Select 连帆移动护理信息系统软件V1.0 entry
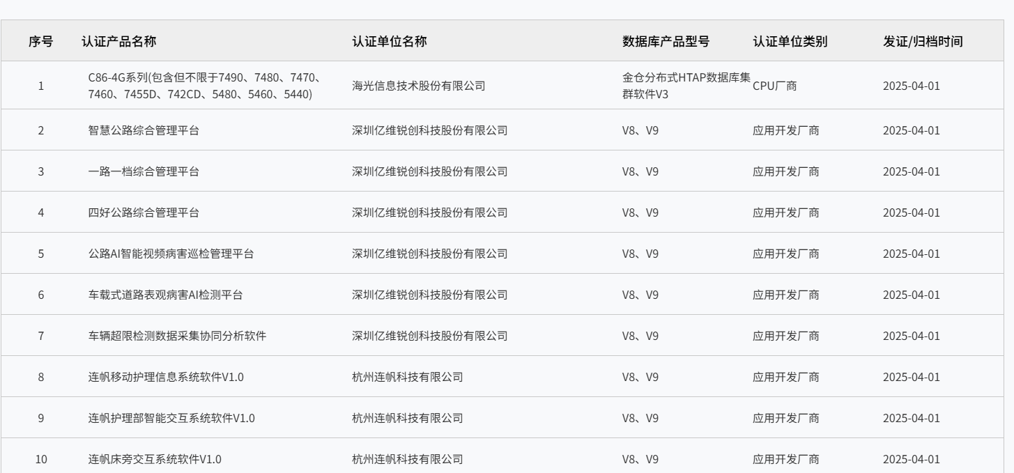This screenshot has height=473, width=1014. pyautogui.click(x=166, y=377)
